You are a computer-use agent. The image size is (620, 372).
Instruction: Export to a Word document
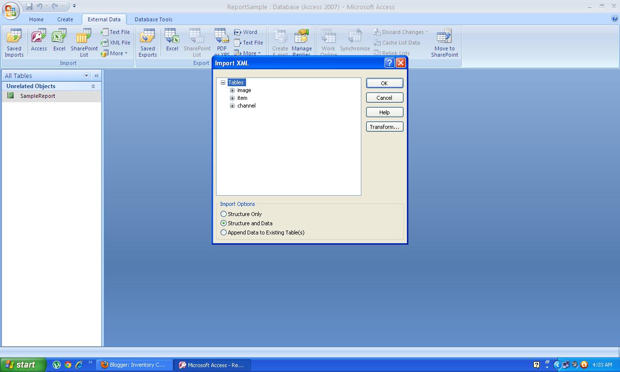point(246,32)
